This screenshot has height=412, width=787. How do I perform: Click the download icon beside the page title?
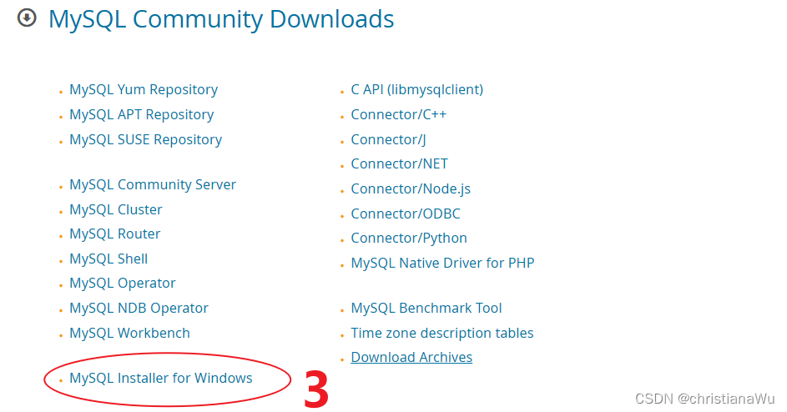pyautogui.click(x=27, y=18)
